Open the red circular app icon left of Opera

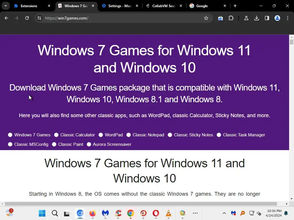(x=143, y=213)
